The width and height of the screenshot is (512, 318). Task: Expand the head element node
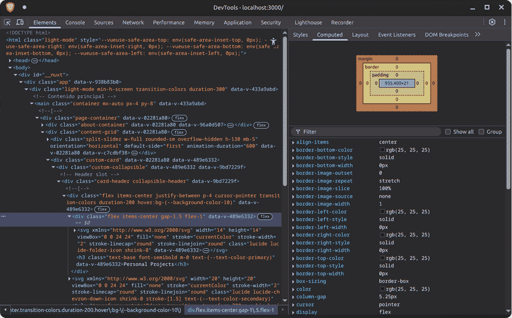click(11, 61)
